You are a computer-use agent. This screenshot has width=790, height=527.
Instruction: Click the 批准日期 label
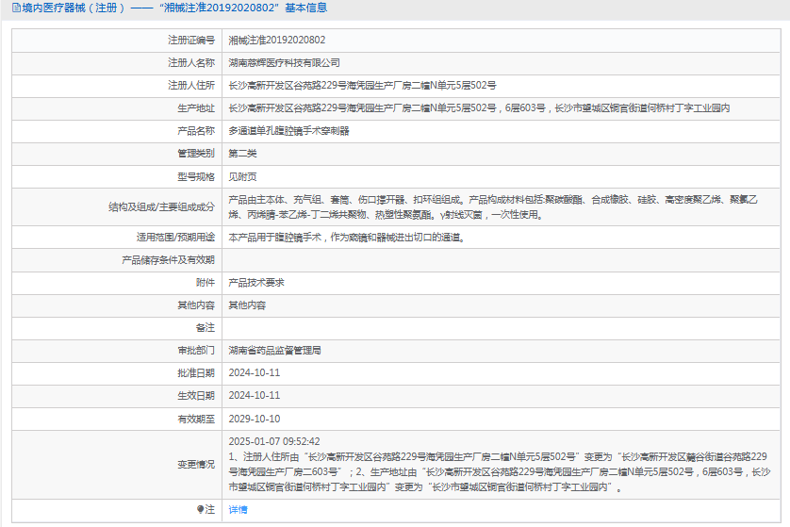coord(196,373)
